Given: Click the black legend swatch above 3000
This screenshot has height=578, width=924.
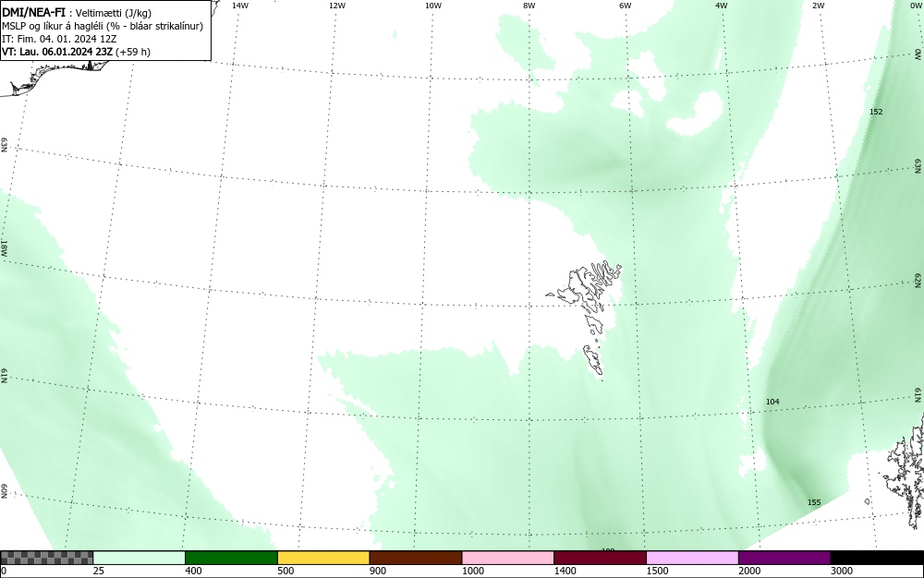Looking at the screenshot, I should pyautogui.click(x=877, y=558).
